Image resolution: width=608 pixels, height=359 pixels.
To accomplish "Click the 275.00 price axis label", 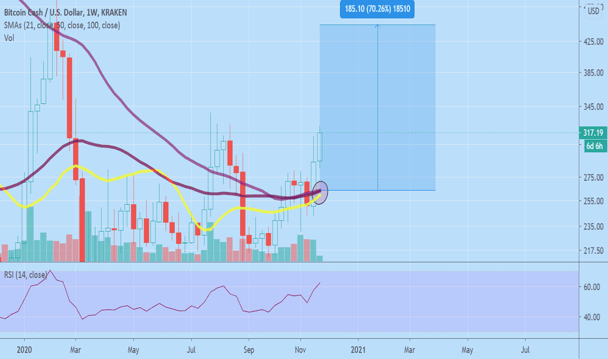I will pyautogui.click(x=593, y=178).
